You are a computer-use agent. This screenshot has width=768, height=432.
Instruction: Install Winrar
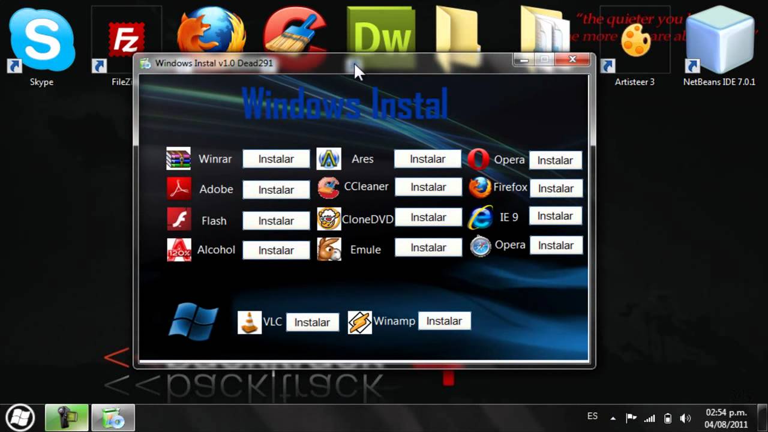(276, 159)
